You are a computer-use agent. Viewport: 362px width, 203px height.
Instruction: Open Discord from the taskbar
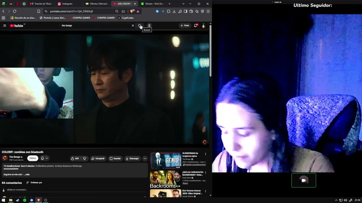(32, 200)
